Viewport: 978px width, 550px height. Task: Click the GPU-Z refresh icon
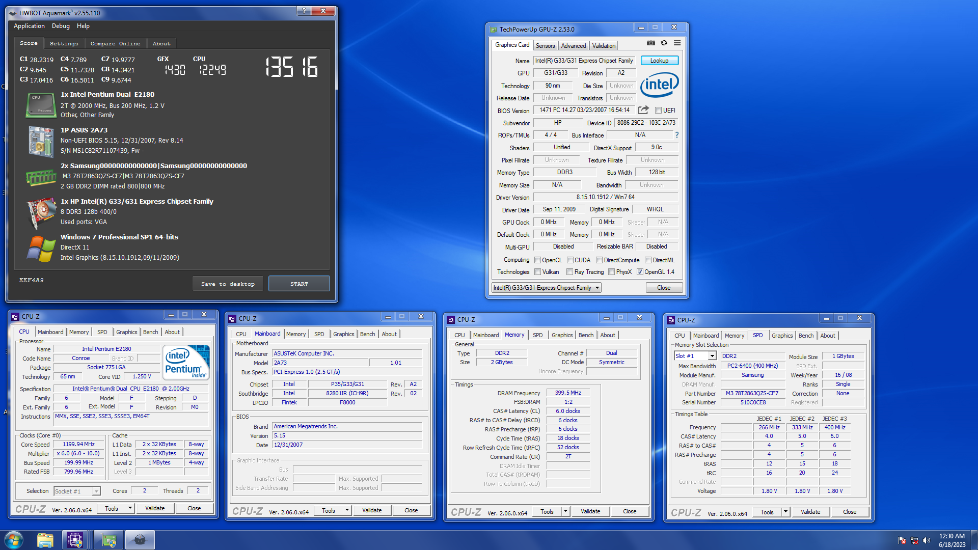pos(664,43)
